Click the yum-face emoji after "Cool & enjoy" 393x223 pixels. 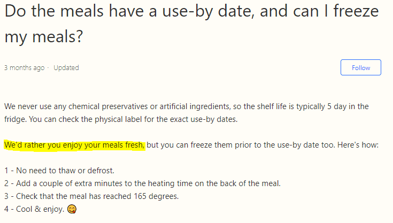72,209
